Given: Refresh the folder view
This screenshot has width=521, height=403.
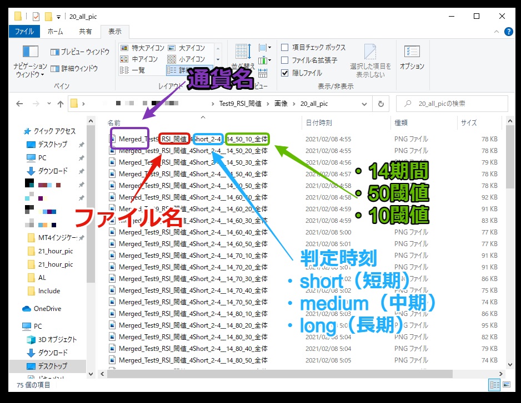Looking at the screenshot, I should coord(381,104).
